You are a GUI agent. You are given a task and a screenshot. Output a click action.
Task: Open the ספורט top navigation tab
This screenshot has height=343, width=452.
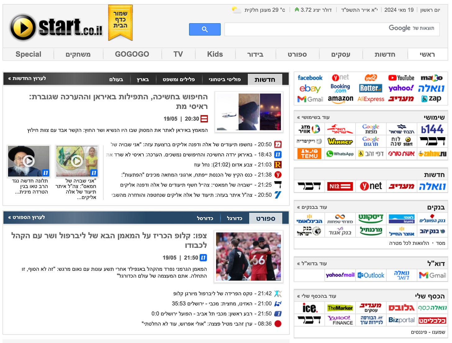[x=297, y=55]
